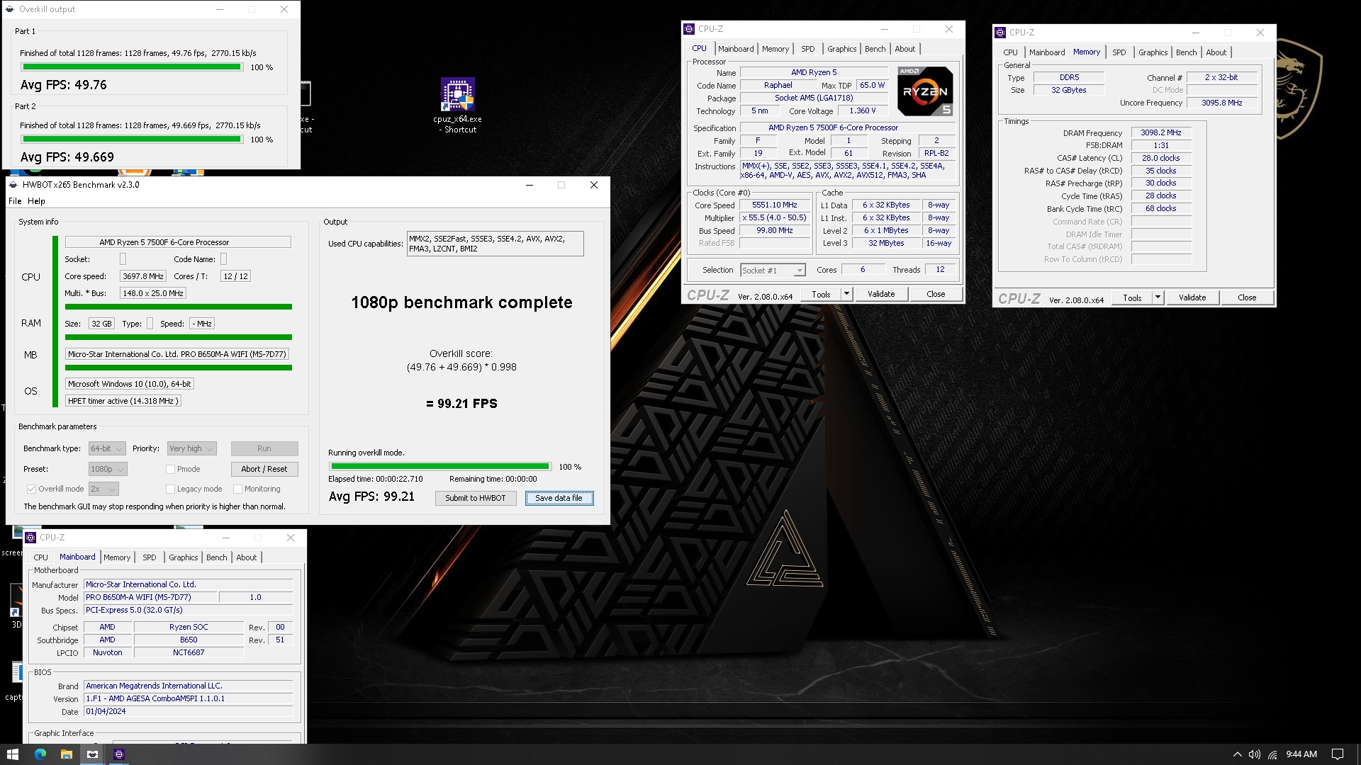Click the Overkill output window title icon

(x=10, y=9)
